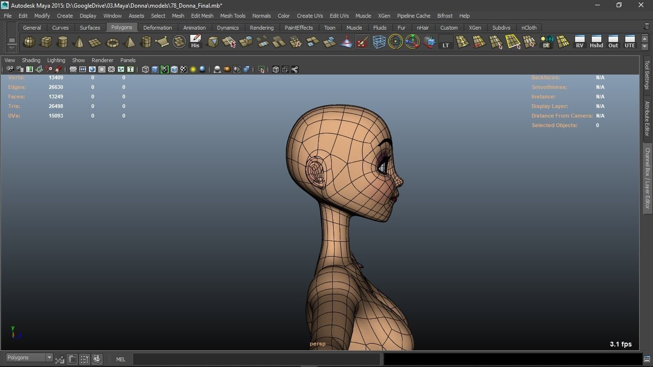
Task: Open the Normals menu
Action: 261,16
